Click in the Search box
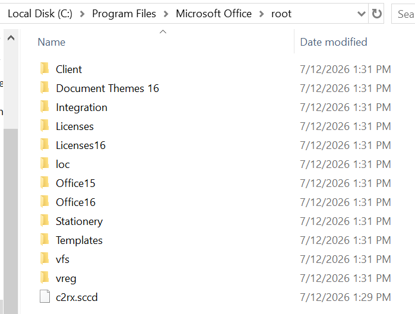 [x=403, y=14]
